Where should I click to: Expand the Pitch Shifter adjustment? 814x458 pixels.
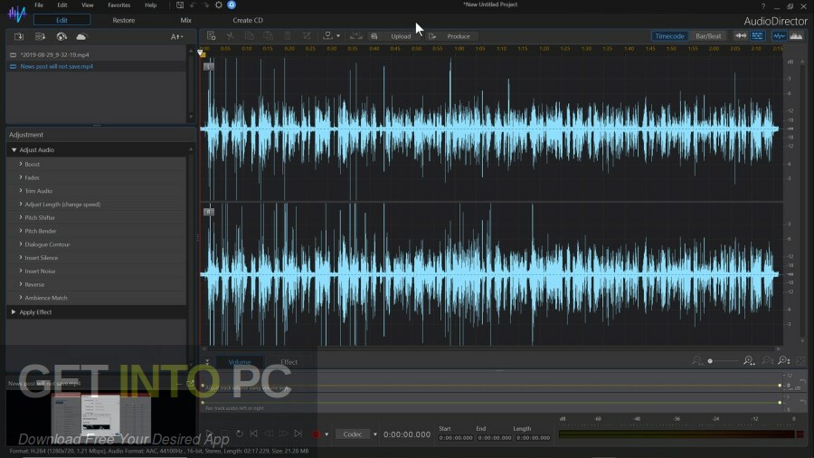21,217
